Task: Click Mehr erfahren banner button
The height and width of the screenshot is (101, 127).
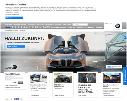Action: pyautogui.click(x=16, y=46)
